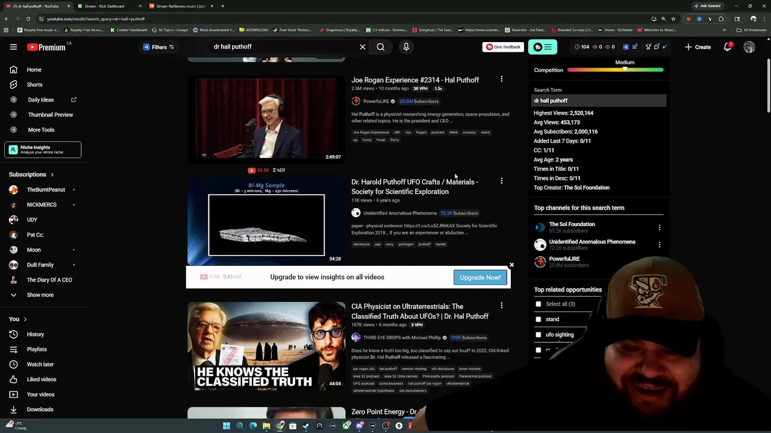Image resolution: width=771 pixels, height=433 pixels.
Task: Open Joe Rogan Experience #2314 video thumbnail
Action: (266, 118)
